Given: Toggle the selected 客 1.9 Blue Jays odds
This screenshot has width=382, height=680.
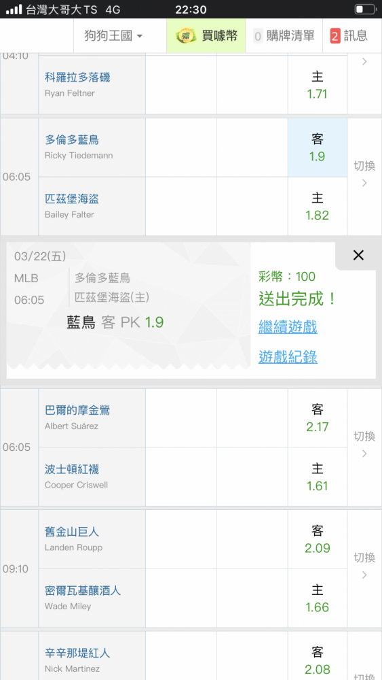Looking at the screenshot, I should [318, 148].
